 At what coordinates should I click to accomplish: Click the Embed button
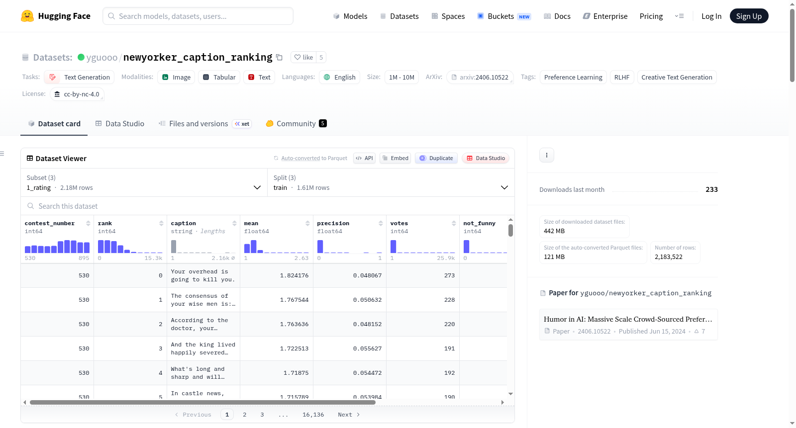[395, 158]
